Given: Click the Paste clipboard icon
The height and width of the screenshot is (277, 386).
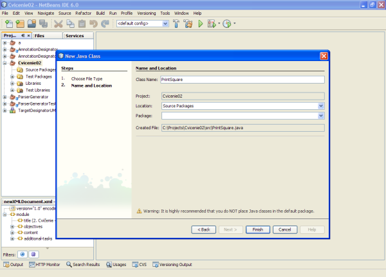Looking at the screenshot, I should (x=82, y=24).
